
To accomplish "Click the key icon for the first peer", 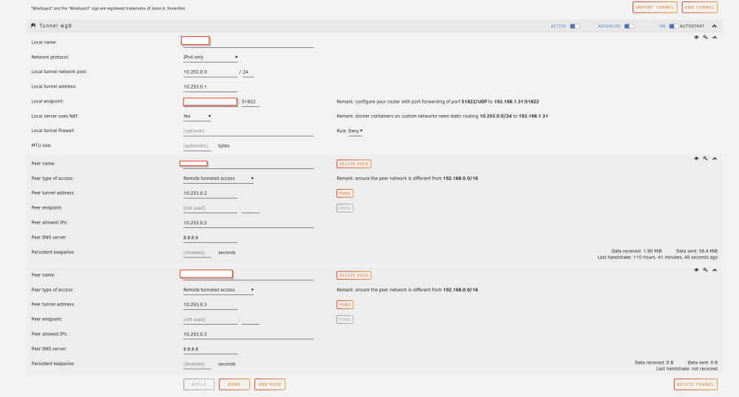I will (x=705, y=159).
